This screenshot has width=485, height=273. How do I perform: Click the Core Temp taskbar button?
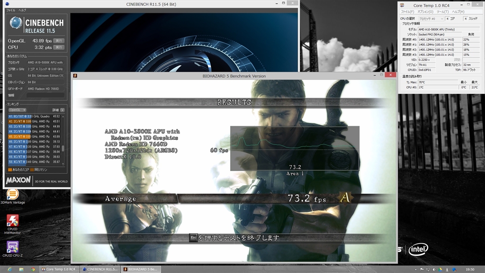tap(58, 269)
